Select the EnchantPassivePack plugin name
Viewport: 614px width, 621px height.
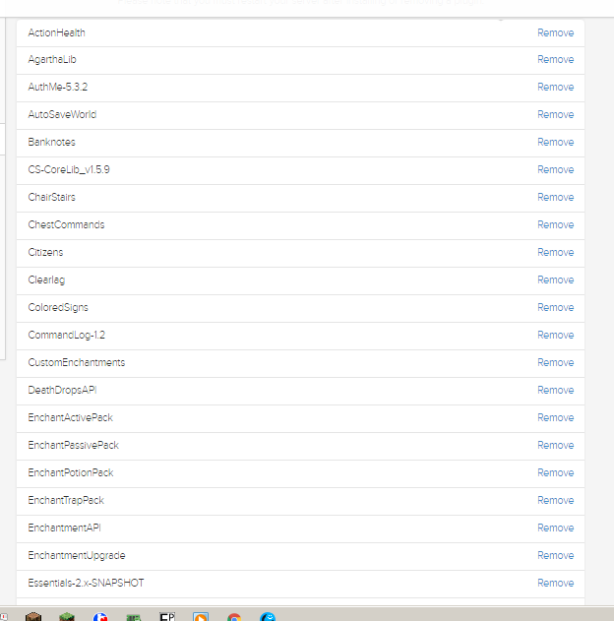pos(73,445)
